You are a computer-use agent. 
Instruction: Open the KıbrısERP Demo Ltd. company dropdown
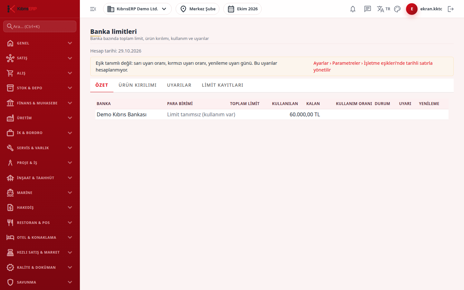click(x=137, y=9)
